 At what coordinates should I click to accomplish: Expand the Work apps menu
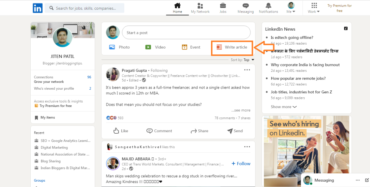pyautogui.click(x=314, y=8)
